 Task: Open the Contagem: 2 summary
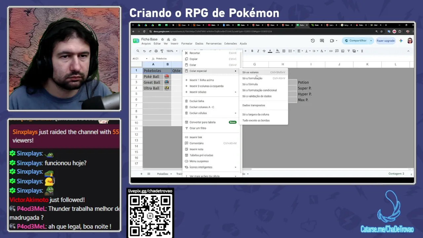point(396,174)
